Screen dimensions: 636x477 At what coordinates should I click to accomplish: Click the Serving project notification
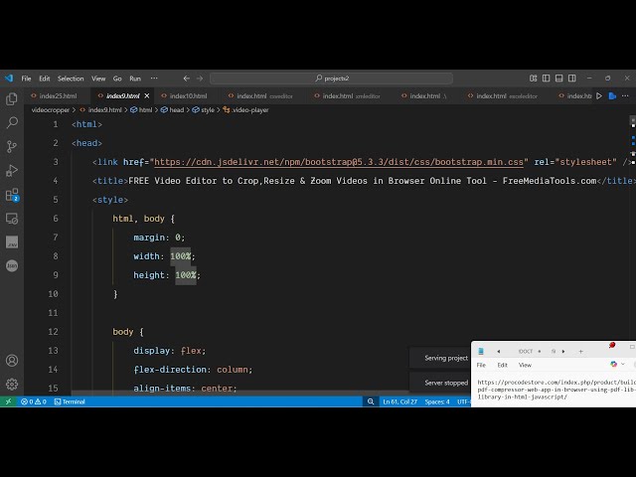click(440, 358)
